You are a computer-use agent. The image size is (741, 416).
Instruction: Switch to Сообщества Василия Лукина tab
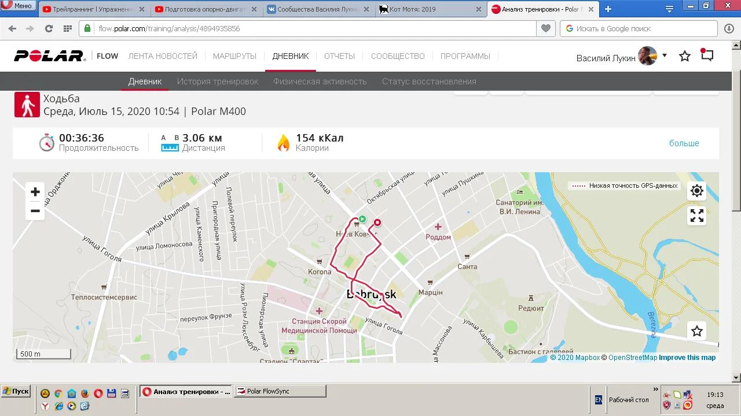[320, 9]
